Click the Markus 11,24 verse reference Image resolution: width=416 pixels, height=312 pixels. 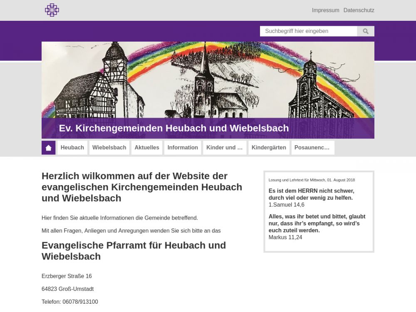(x=285, y=237)
